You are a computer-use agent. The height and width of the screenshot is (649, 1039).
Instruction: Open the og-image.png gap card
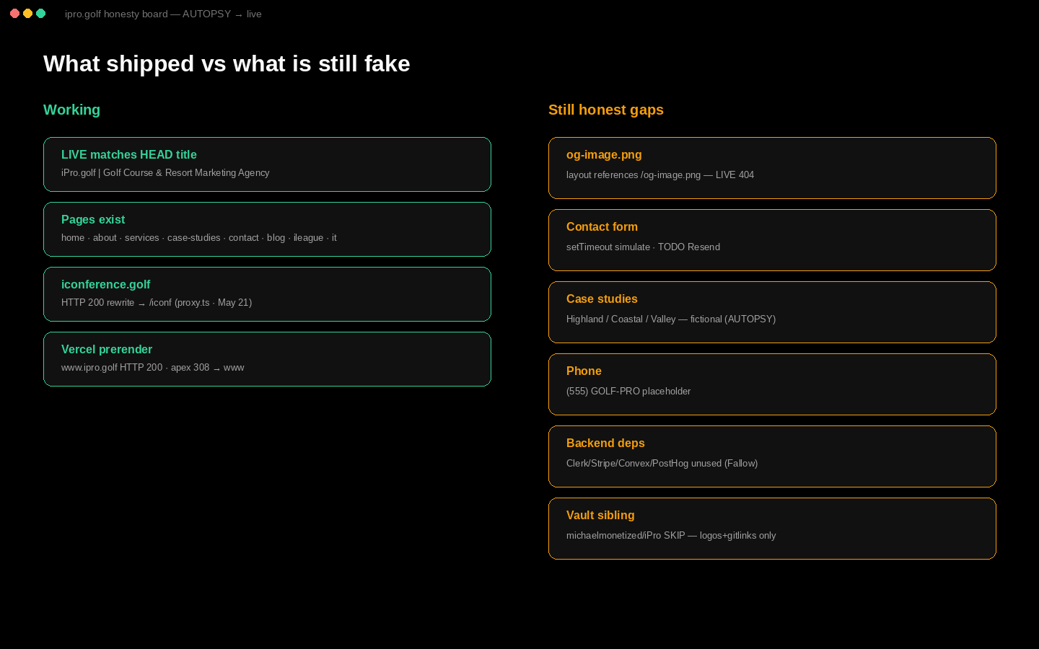772,168
